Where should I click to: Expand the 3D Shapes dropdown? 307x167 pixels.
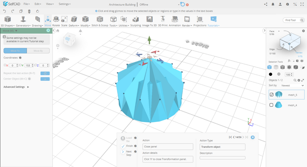[7, 22]
